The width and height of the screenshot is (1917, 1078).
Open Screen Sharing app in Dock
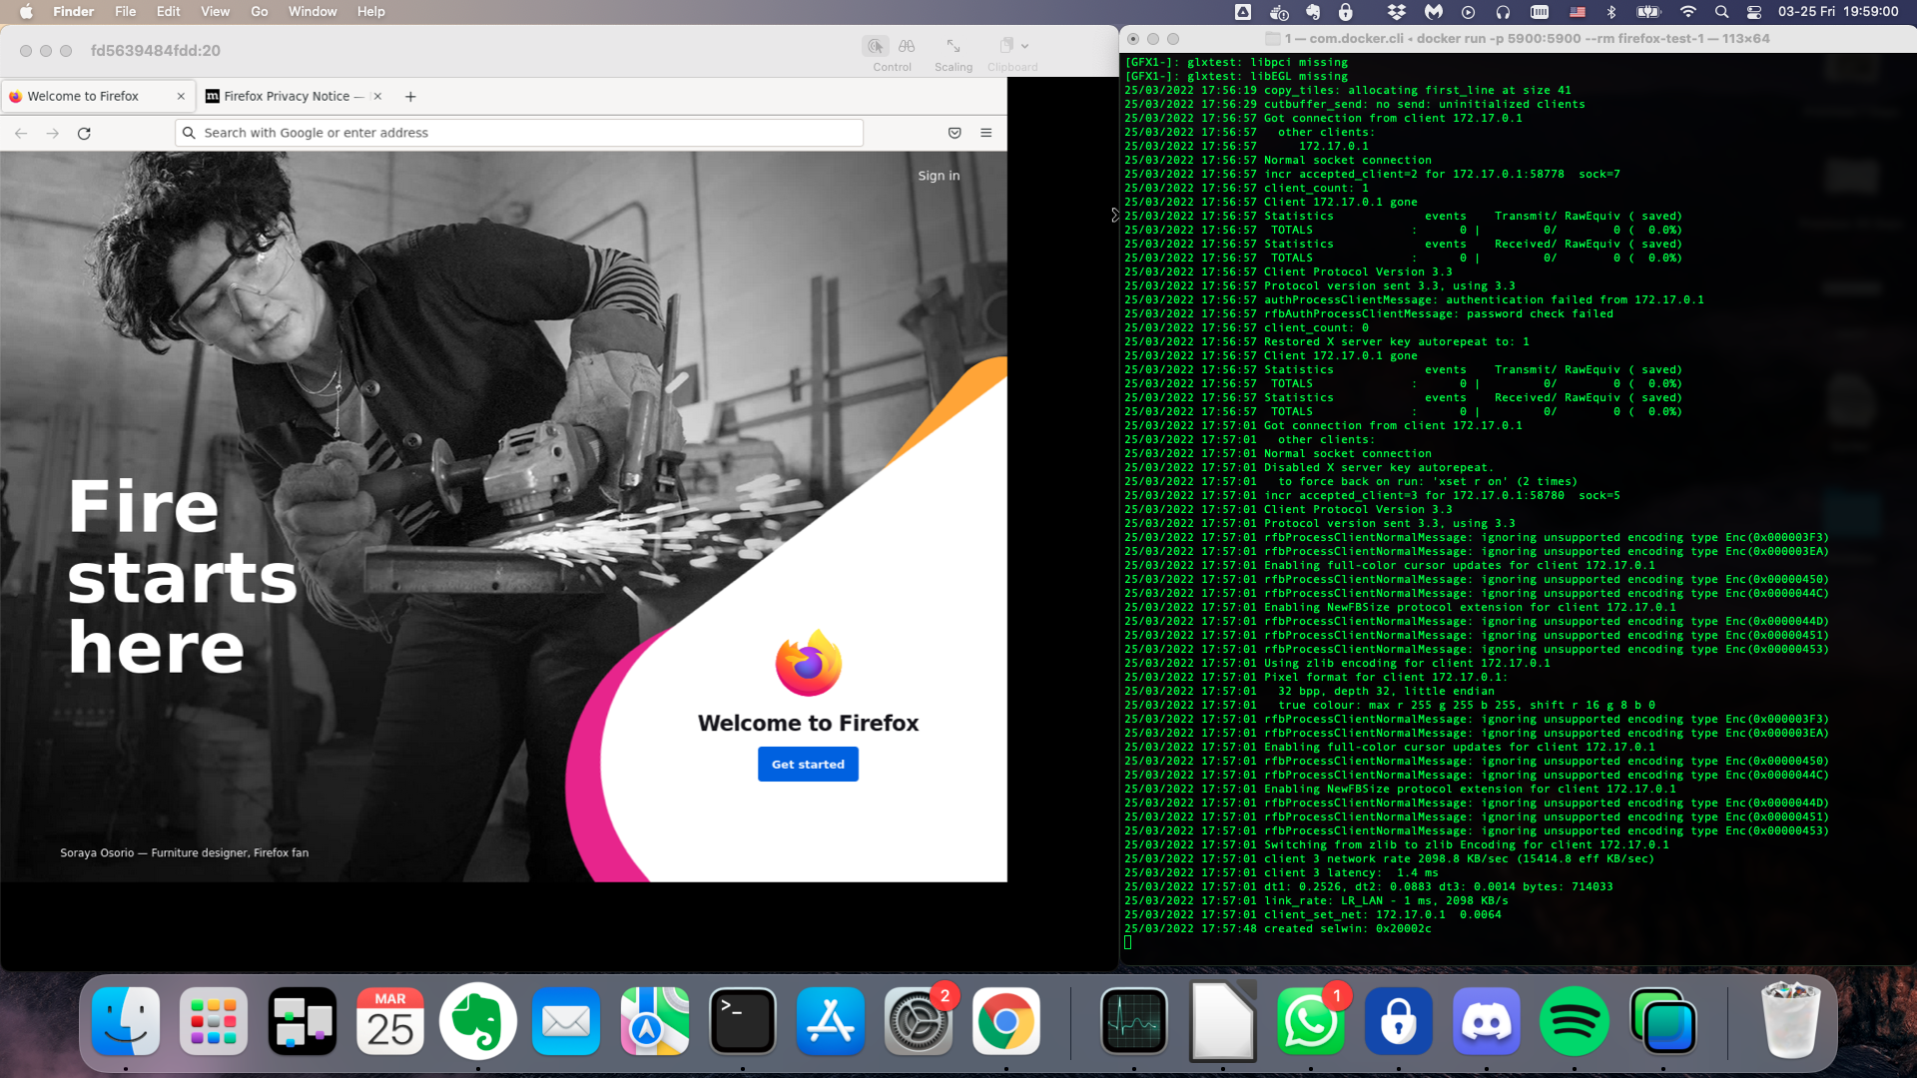pos(1663,1021)
